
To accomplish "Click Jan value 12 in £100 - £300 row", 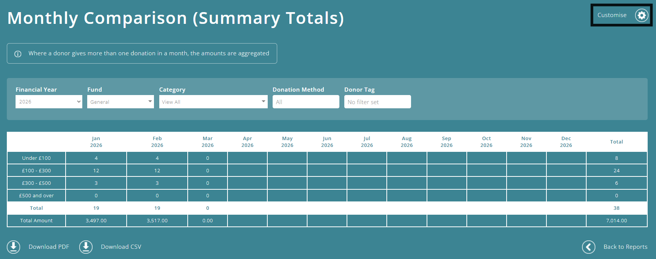I will [x=96, y=170].
